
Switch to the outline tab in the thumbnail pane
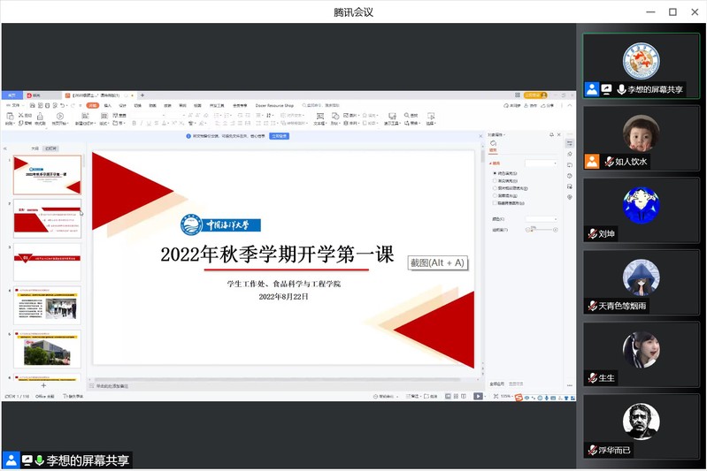point(35,148)
